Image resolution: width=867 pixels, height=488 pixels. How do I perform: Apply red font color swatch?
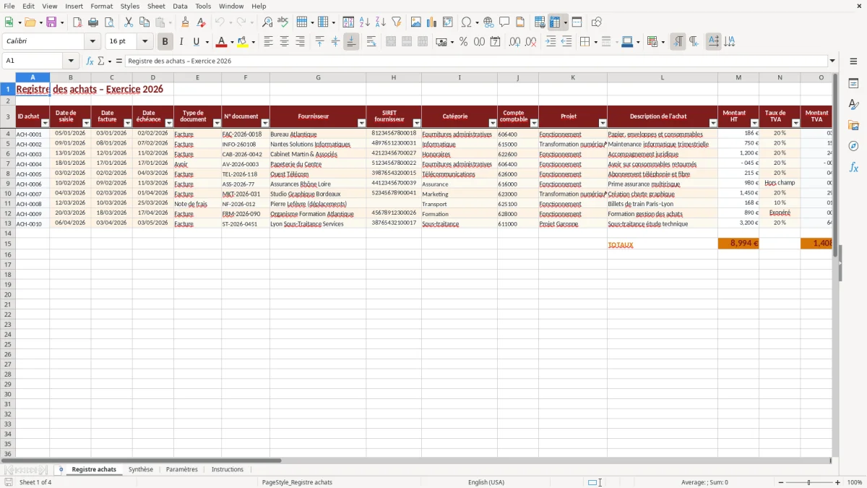coord(221,42)
